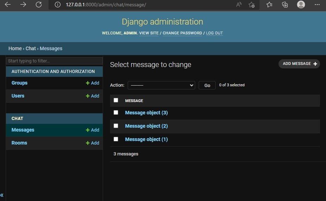
Task: Click the browser back arrow icon
Action: (x=8, y=5)
